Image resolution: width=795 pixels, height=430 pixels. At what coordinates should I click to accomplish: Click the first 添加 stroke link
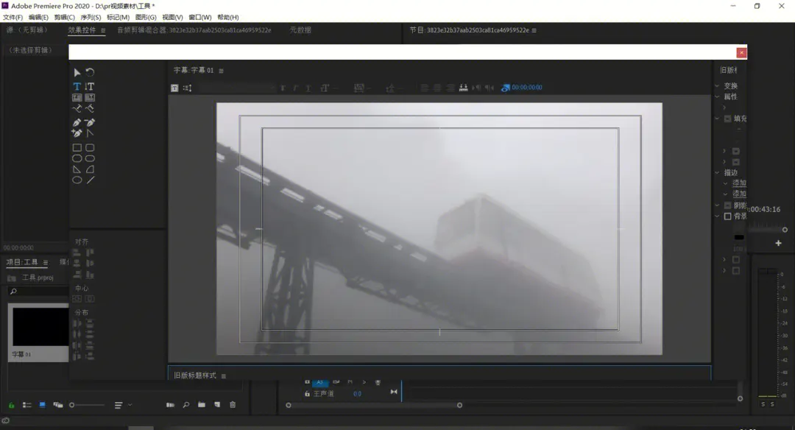pyautogui.click(x=739, y=183)
